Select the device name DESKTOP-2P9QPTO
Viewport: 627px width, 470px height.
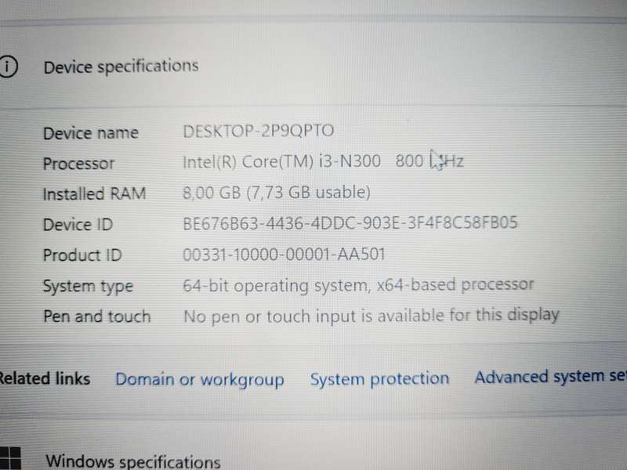pyautogui.click(x=259, y=131)
